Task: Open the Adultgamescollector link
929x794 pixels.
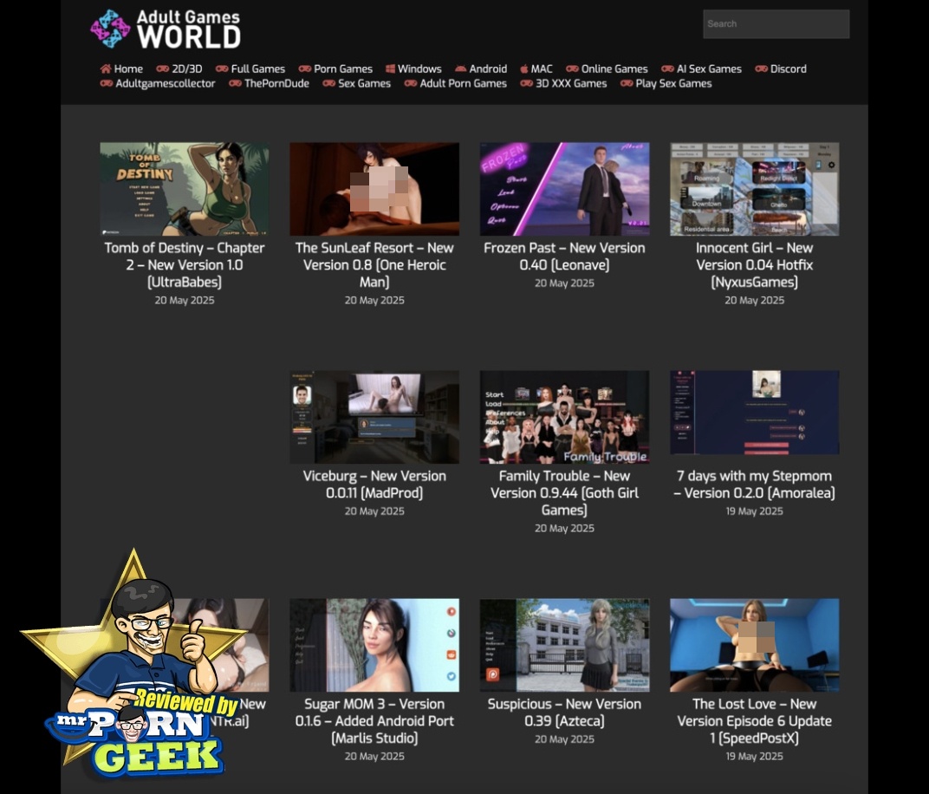Action: coord(166,83)
